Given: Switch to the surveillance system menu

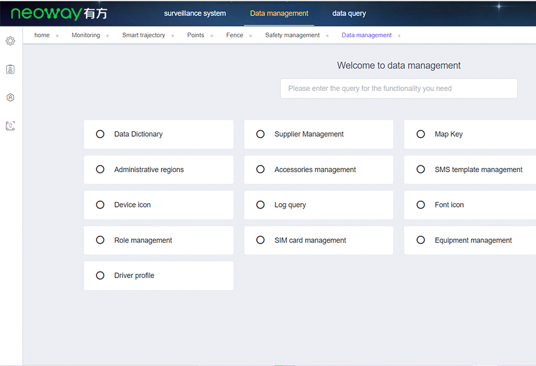Looking at the screenshot, I should tap(195, 14).
